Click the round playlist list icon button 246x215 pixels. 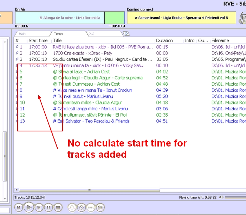click(x=100, y=208)
